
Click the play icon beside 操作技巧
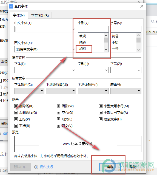click(36, 167)
